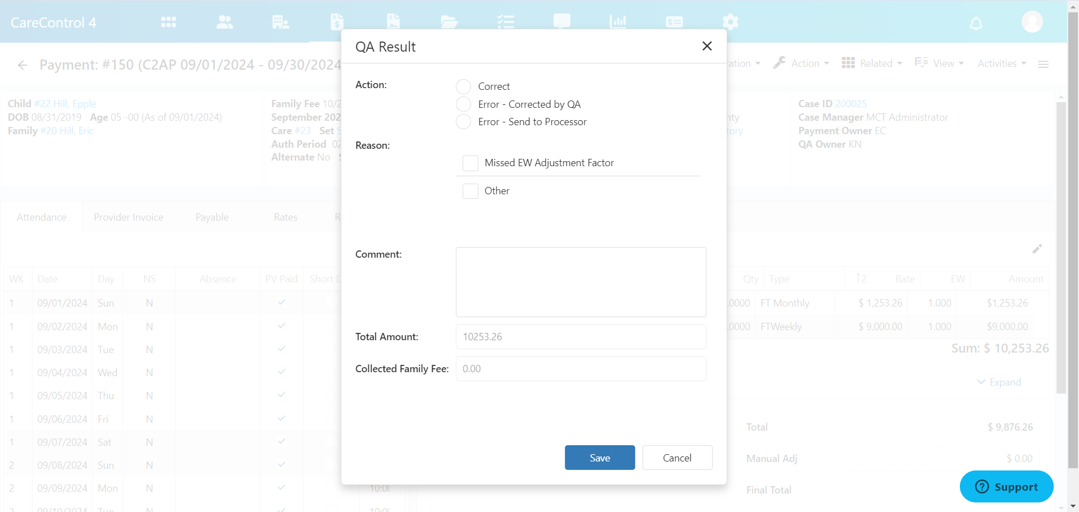Open Case ID 200025 link

click(851, 104)
